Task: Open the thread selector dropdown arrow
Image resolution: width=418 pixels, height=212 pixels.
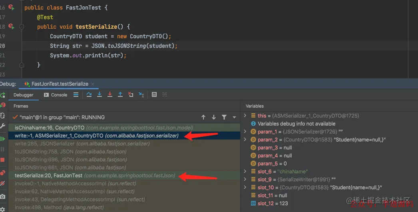Action: click(234, 117)
